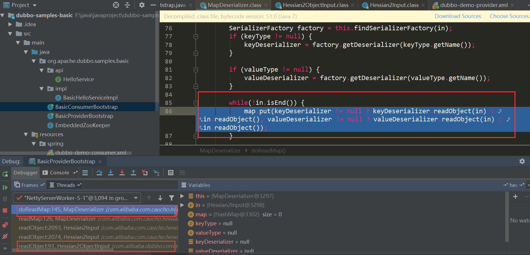Click the Resume Program green icon
Viewport: 530px width, 255px height.
click(5, 187)
